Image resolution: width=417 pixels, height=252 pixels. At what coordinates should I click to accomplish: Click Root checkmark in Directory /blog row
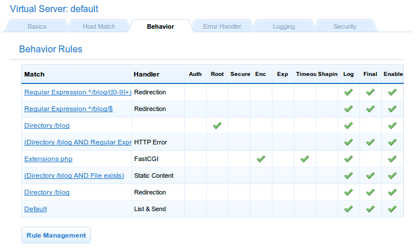tap(217, 125)
